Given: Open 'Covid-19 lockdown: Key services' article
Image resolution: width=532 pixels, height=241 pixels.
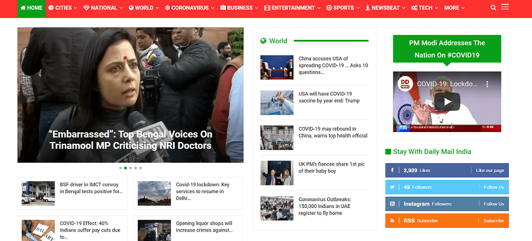Looking at the screenshot, I should click(x=202, y=191).
